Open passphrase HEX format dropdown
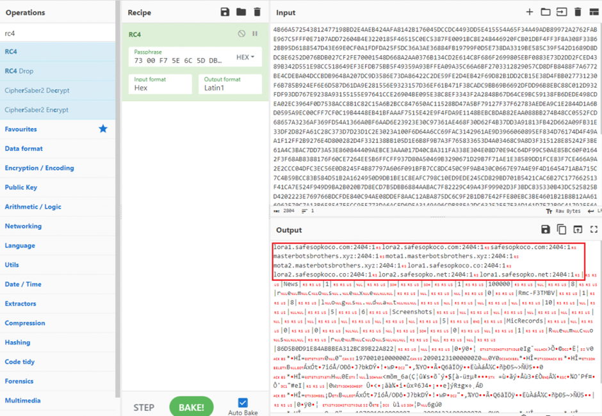The height and width of the screenshot is (416, 602). pyautogui.click(x=245, y=57)
